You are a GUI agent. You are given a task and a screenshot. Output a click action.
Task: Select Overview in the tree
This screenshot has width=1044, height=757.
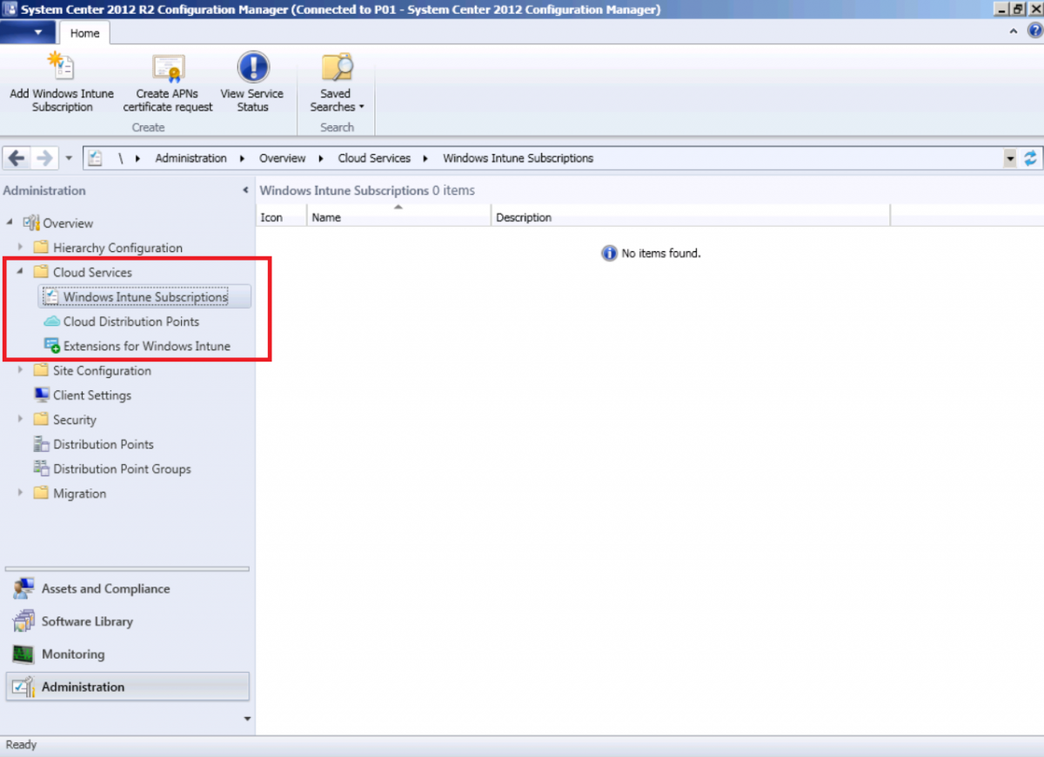68,223
